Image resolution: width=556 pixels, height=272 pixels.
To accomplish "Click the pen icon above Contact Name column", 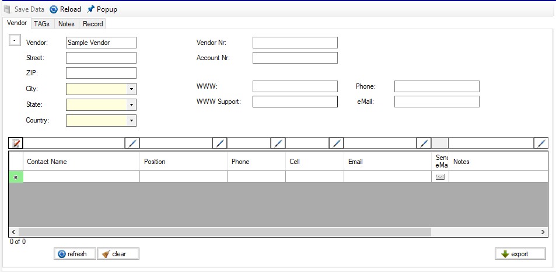I will pyautogui.click(x=133, y=144).
